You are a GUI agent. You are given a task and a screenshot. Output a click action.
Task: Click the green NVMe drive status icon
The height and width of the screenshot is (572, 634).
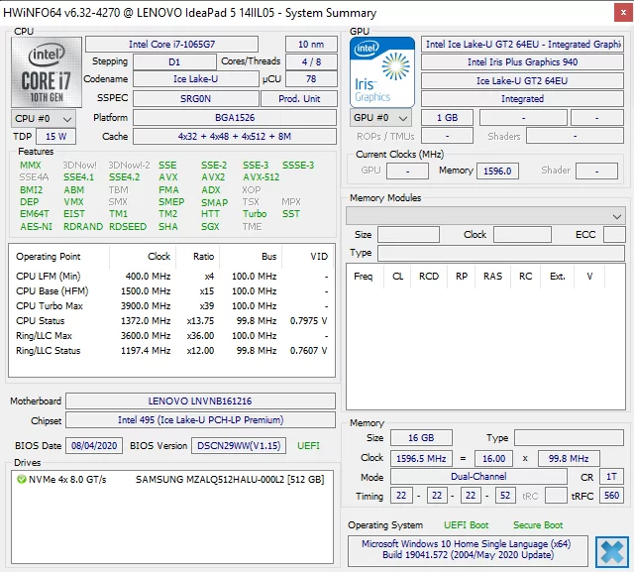coord(22,480)
